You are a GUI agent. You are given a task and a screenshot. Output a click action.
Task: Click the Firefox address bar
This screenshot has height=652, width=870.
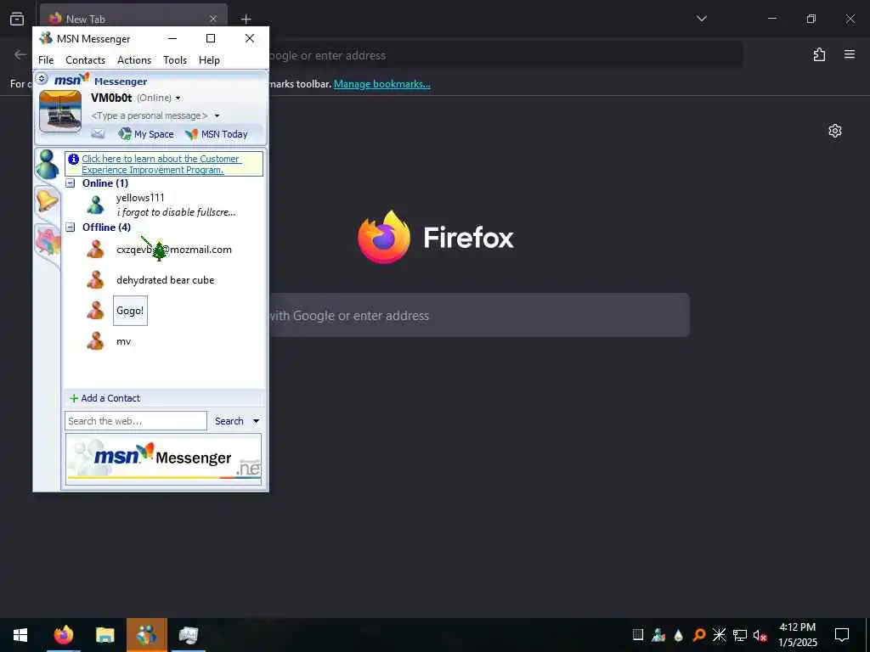click(x=505, y=55)
